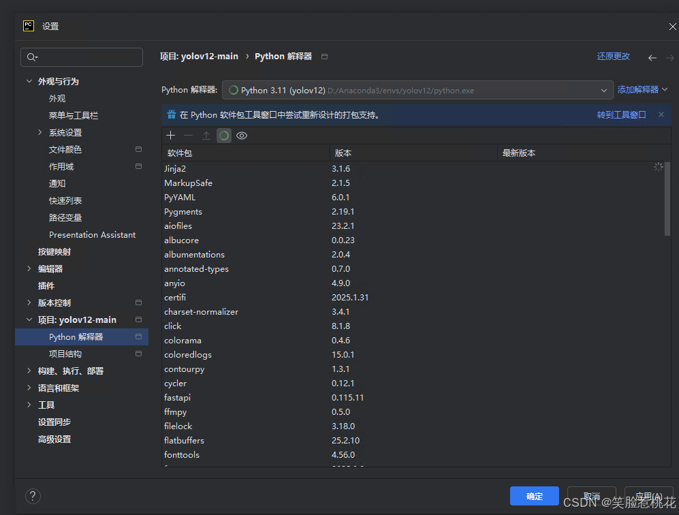Viewport: 679px width, 515px height.
Task: Click project-level icon beside Python 解释器 breadcrumb
Action: coord(324,57)
